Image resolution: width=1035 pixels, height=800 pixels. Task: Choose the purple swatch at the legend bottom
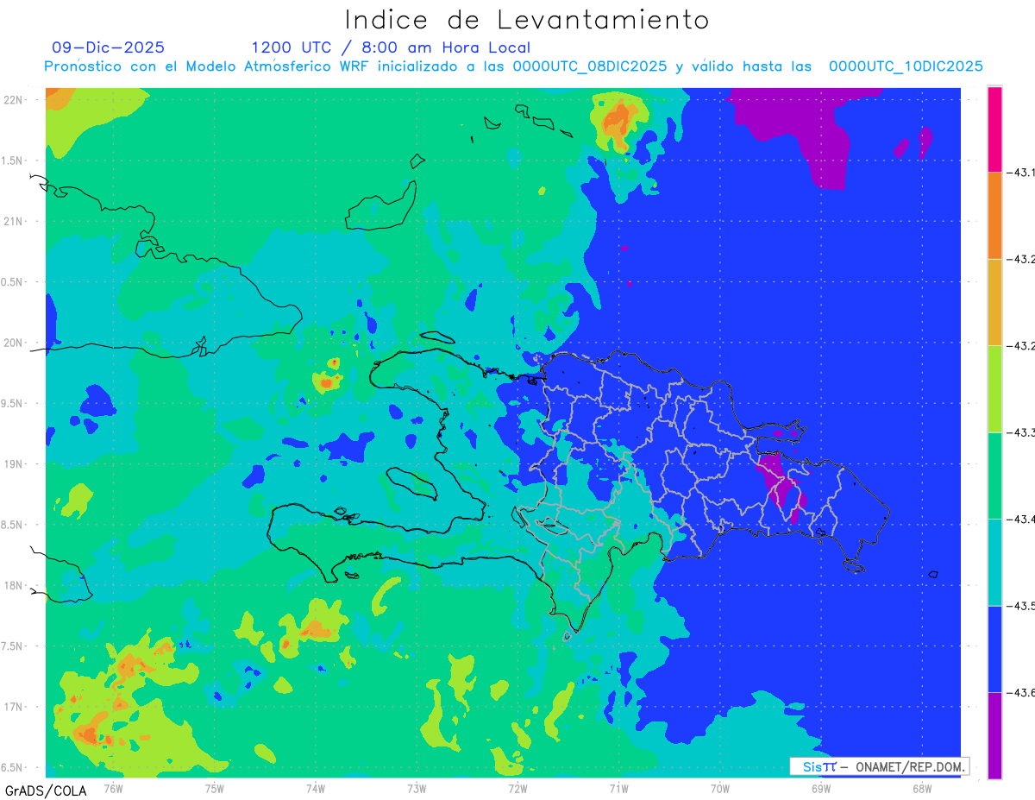994,735
